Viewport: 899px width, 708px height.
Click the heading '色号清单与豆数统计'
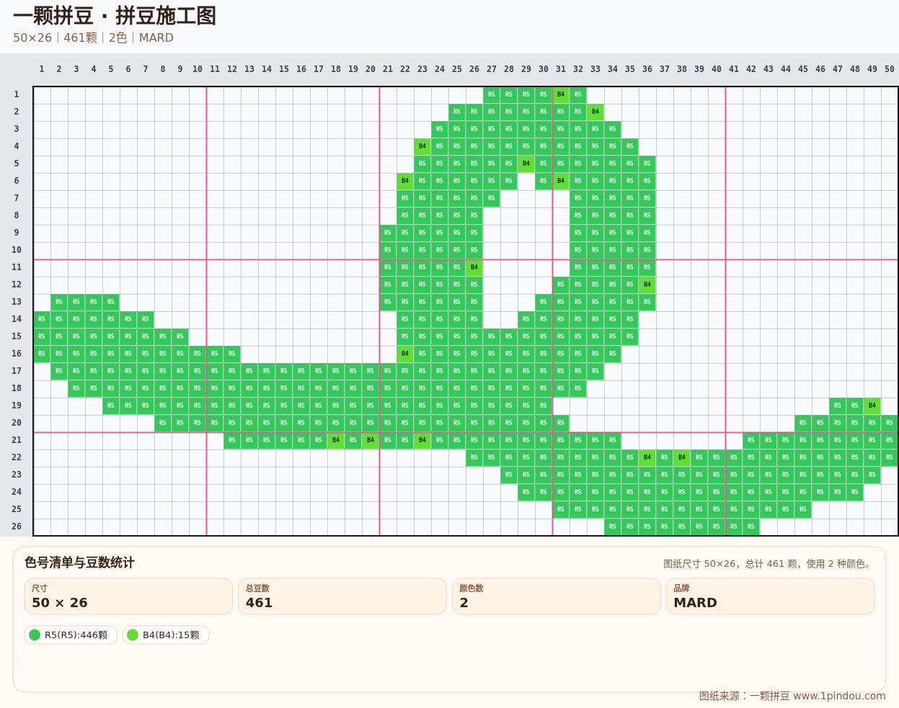tap(79, 563)
